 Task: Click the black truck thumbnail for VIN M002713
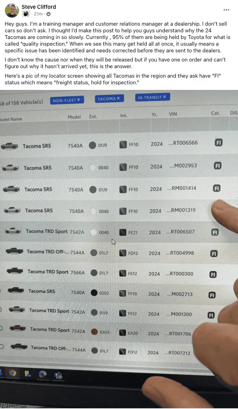16,290
